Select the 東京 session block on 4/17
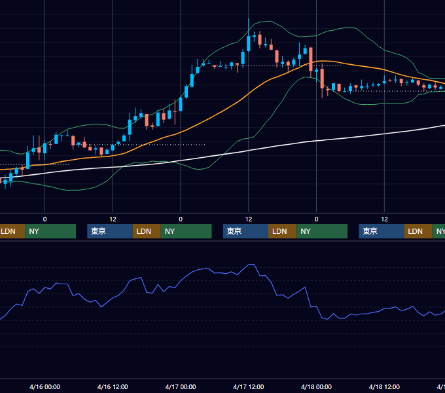The width and height of the screenshot is (445, 393). tap(245, 231)
